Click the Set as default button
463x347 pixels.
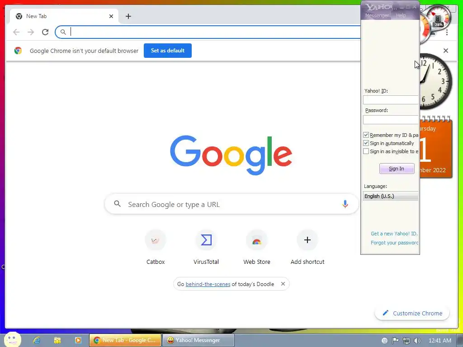click(168, 51)
